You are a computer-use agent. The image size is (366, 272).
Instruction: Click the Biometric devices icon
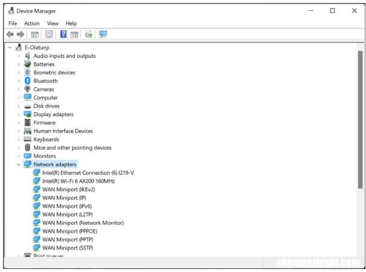pos(28,73)
